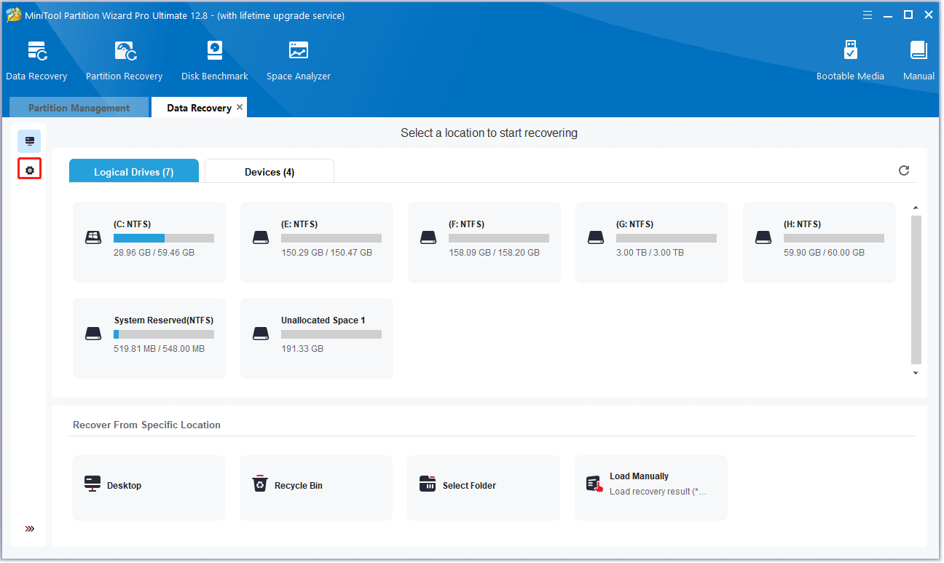The width and height of the screenshot is (944, 563).
Task: Select the Data Recovery tab label
Action: (x=199, y=108)
